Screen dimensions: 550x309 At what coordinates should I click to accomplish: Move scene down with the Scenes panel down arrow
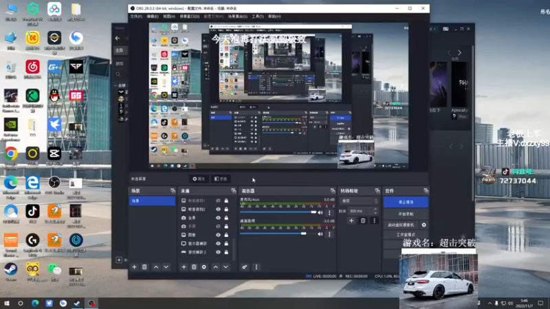pyautogui.click(x=166, y=267)
